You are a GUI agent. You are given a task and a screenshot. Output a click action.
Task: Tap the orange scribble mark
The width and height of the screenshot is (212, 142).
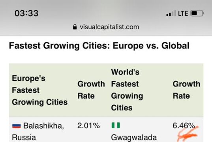(188, 133)
